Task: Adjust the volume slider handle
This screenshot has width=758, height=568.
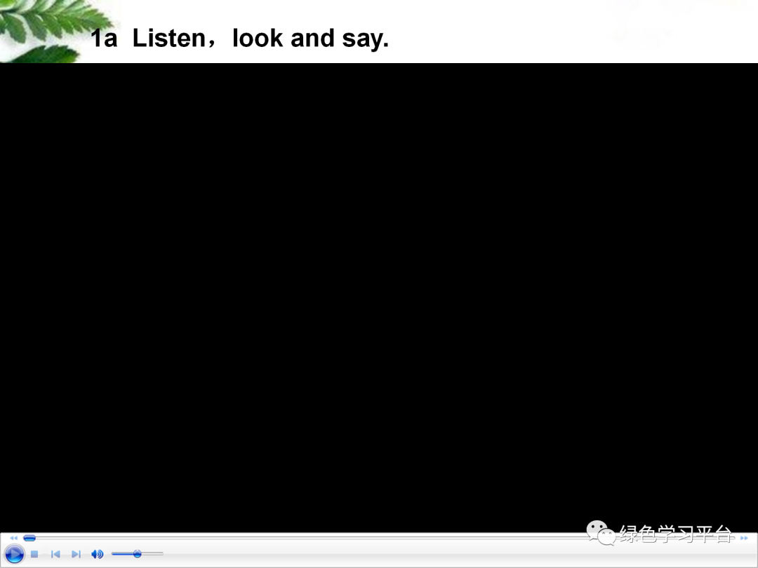Action: pos(138,553)
